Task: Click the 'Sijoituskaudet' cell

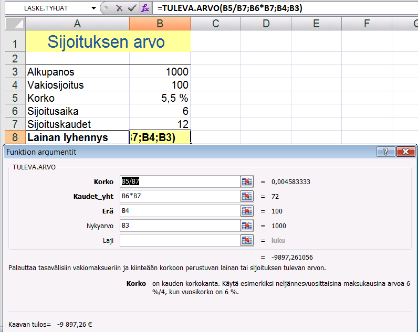Action: tap(77, 124)
